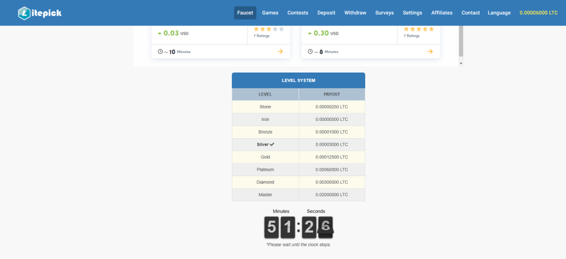Select the Master level cell
Image resolution: width=566 pixels, height=259 pixels.
[x=265, y=195]
